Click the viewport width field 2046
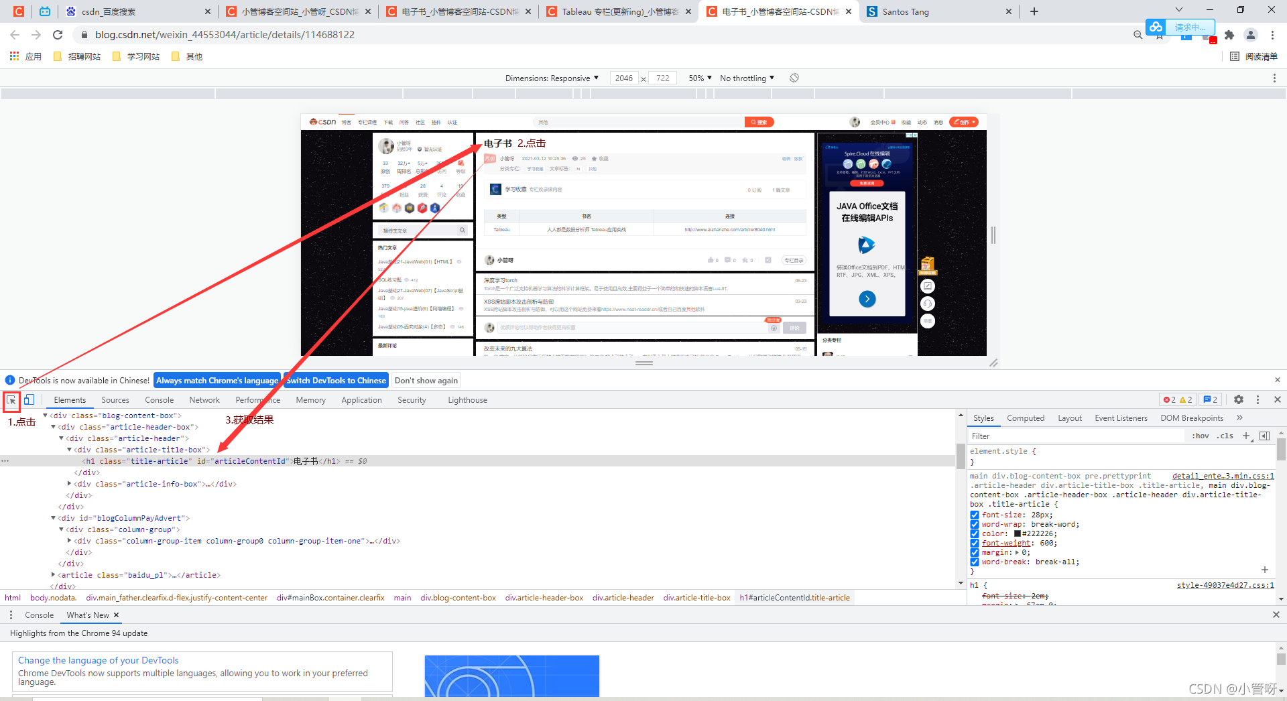This screenshot has width=1287, height=701. 624,78
